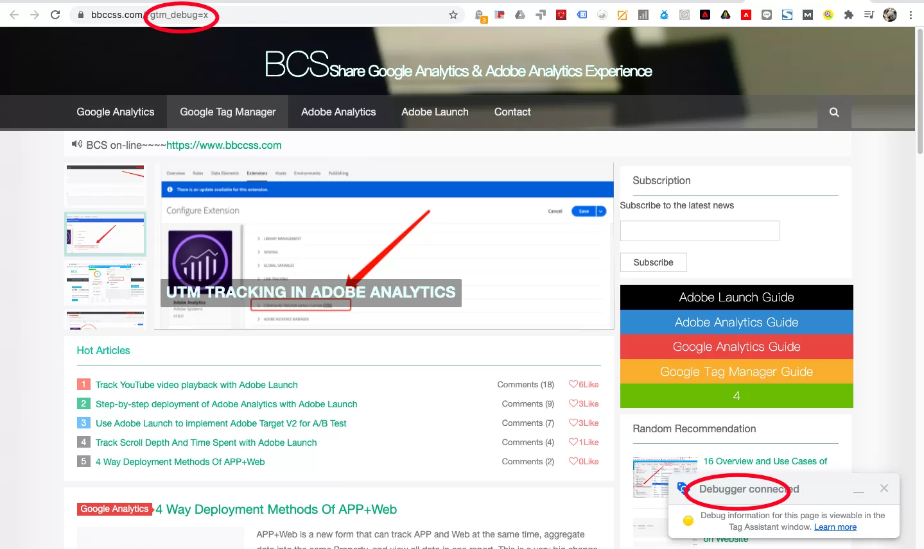Open the dark M extension icon
924x549 pixels.
point(808,15)
